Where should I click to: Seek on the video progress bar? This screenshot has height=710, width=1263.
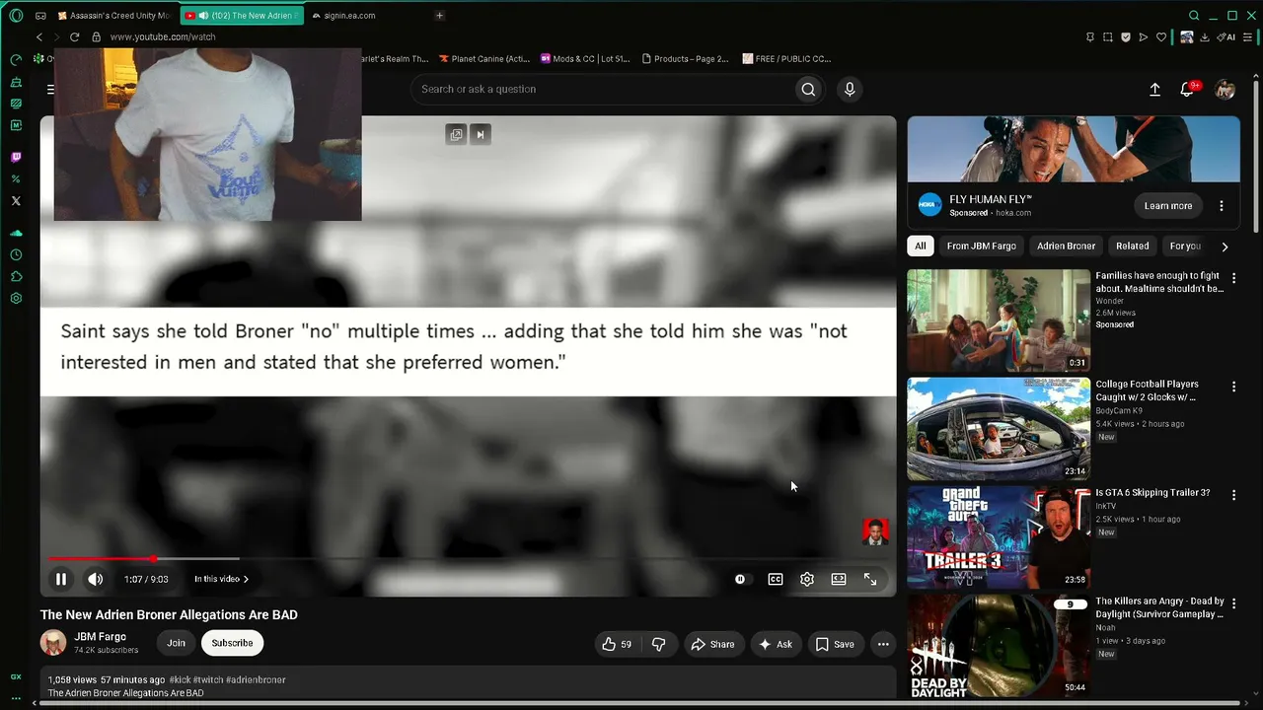pyautogui.click(x=468, y=559)
